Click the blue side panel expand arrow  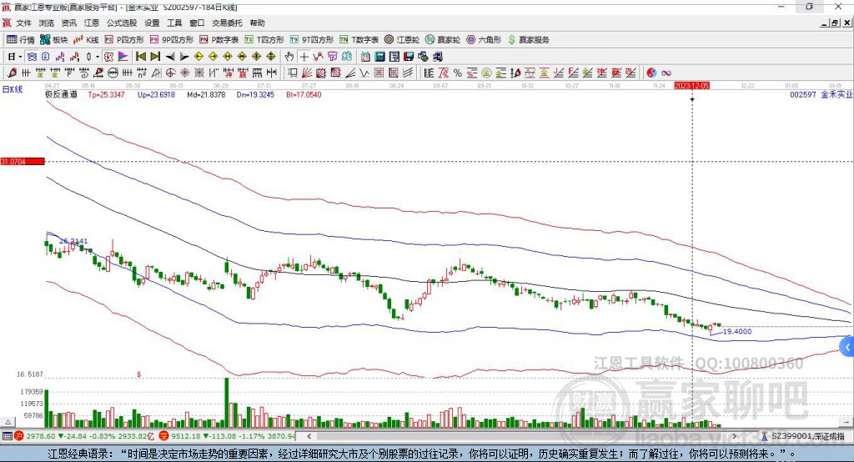coord(847,347)
